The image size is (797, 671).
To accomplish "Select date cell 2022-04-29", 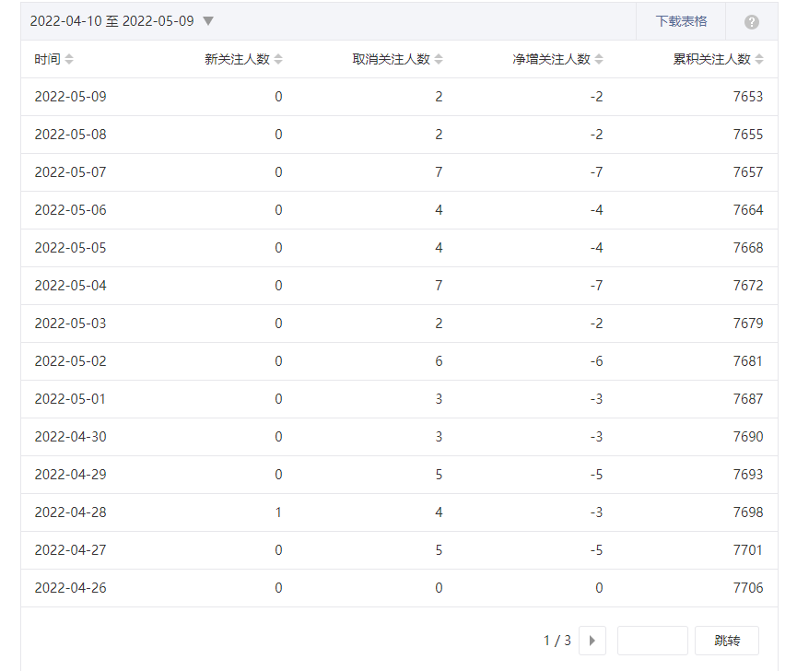I will point(70,475).
